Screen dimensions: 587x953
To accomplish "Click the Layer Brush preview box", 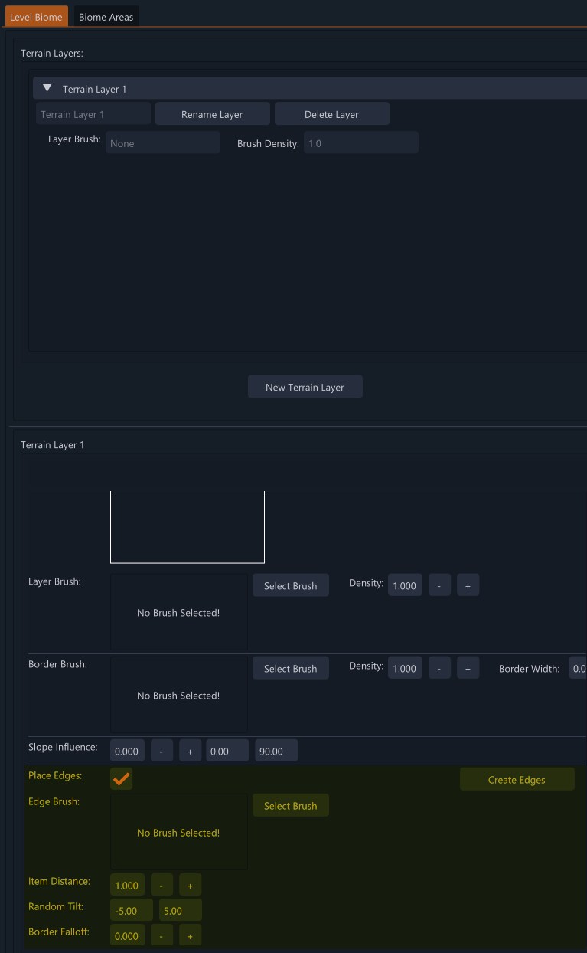I will tap(179, 612).
